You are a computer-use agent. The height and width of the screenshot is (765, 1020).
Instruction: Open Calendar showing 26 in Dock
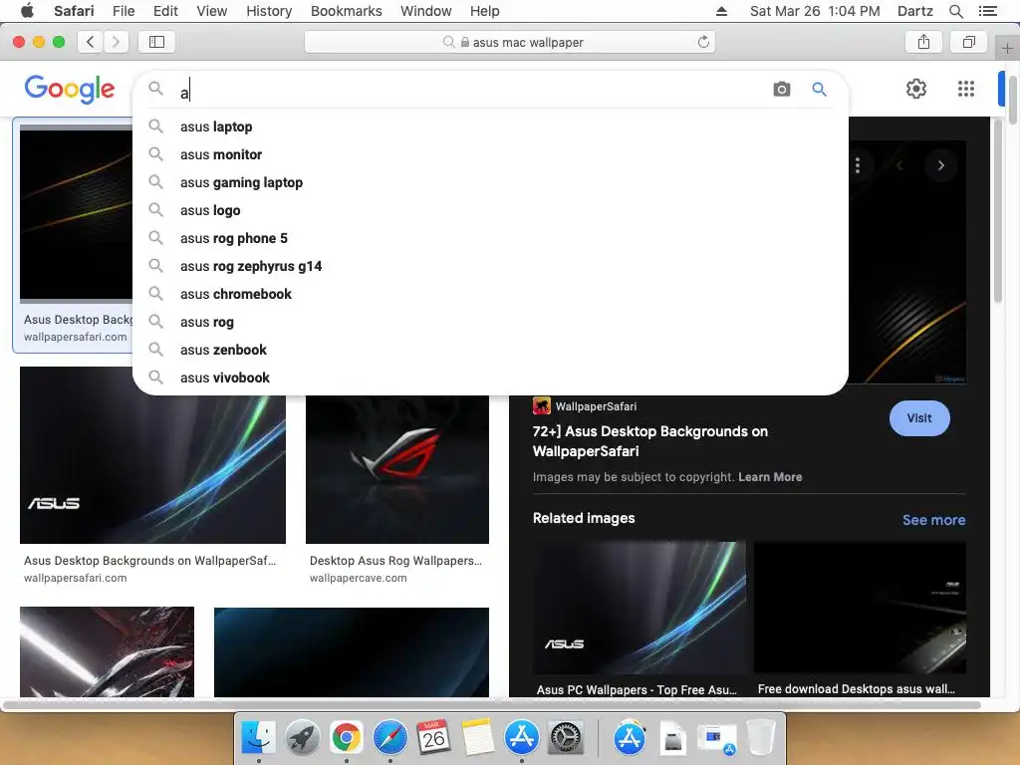click(433, 738)
